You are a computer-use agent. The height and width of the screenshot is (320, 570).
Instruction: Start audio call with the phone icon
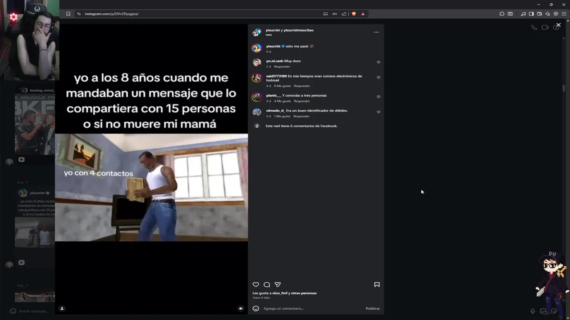[534, 27]
